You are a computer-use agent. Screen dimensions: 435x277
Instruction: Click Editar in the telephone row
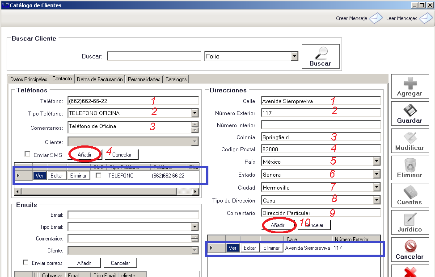[x=57, y=175]
